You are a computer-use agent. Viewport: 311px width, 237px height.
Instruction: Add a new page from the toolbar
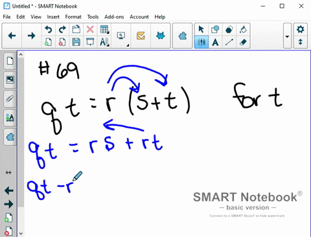49,42
